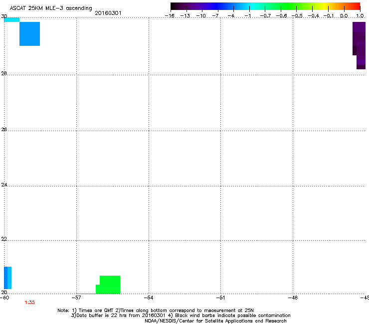Click the title 'ASCAT 25KM MLE-3 ascending'
This screenshot has width=369, height=324.
point(51,8)
